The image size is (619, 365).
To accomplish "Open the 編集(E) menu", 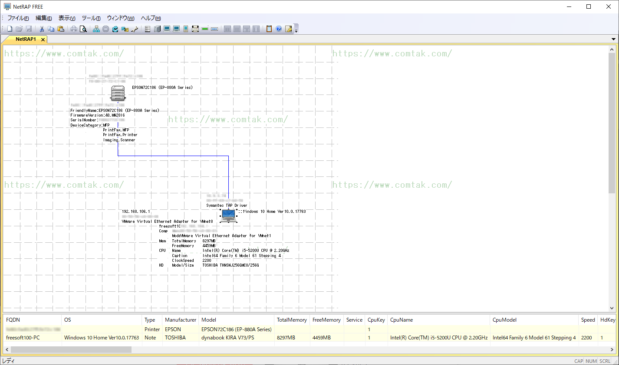I will [x=44, y=18].
